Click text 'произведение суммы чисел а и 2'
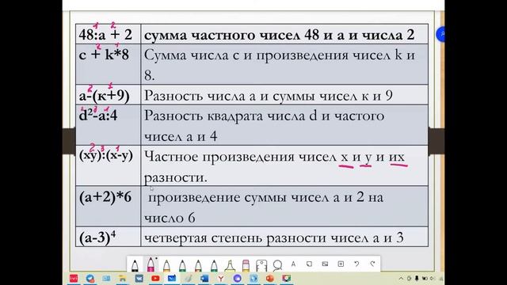Image resolution: width=507 pixels, height=285 pixels. (x=256, y=197)
